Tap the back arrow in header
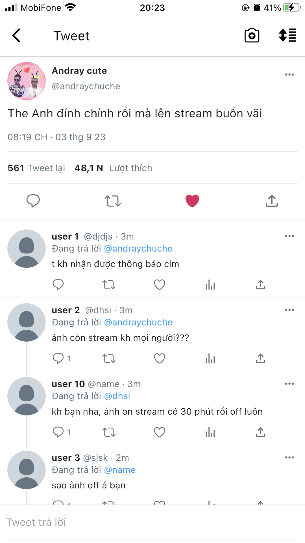 click(16, 36)
